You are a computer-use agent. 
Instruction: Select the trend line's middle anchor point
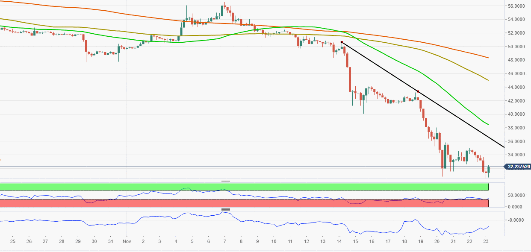click(418, 91)
